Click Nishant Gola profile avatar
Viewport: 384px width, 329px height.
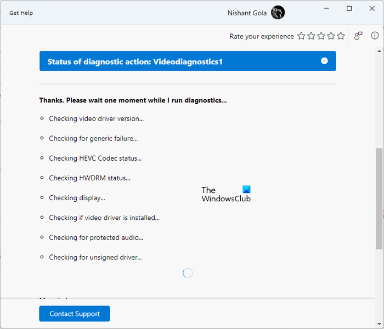[278, 13]
